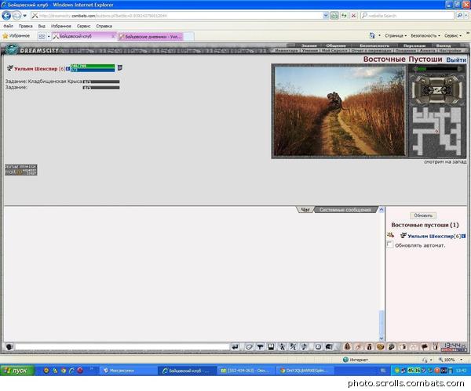471x391 pixels.
Task: Click the send message arrow icon
Action: click(235, 347)
